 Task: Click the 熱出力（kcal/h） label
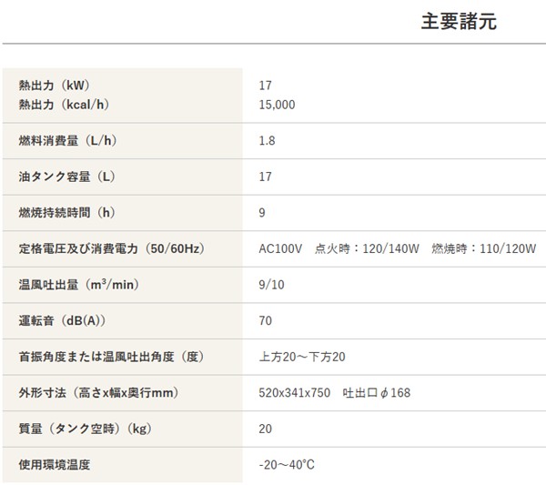click(64, 105)
